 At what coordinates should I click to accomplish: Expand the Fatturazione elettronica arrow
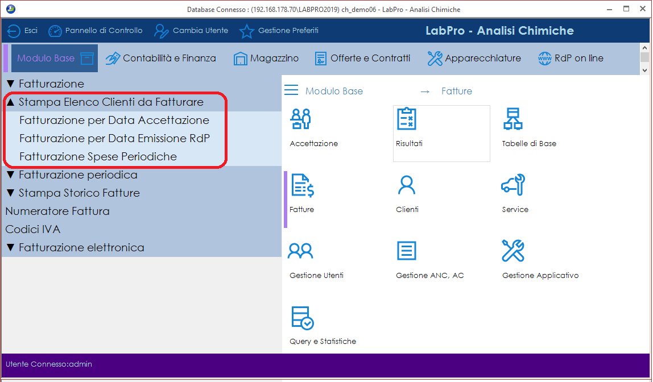point(11,248)
